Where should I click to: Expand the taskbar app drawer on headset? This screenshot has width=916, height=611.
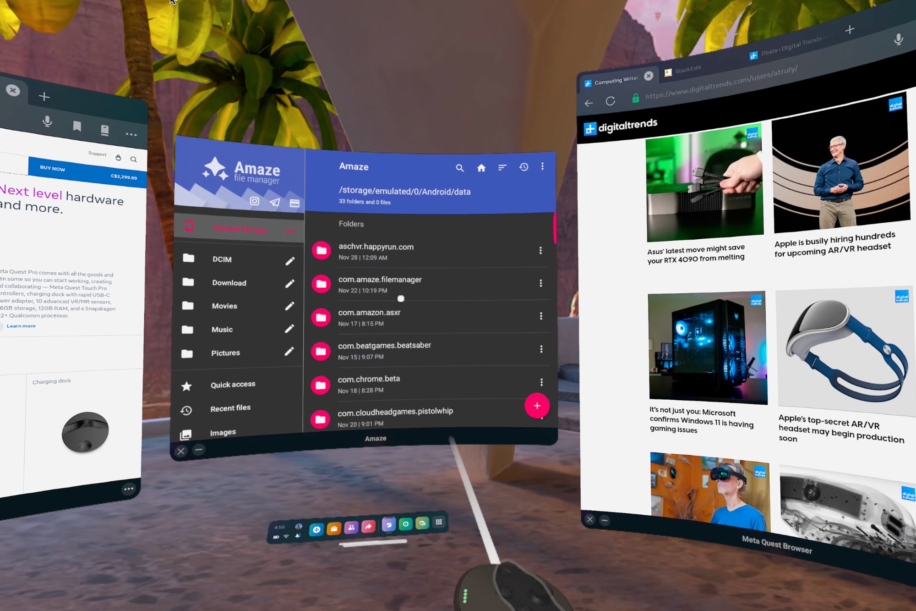tap(438, 523)
